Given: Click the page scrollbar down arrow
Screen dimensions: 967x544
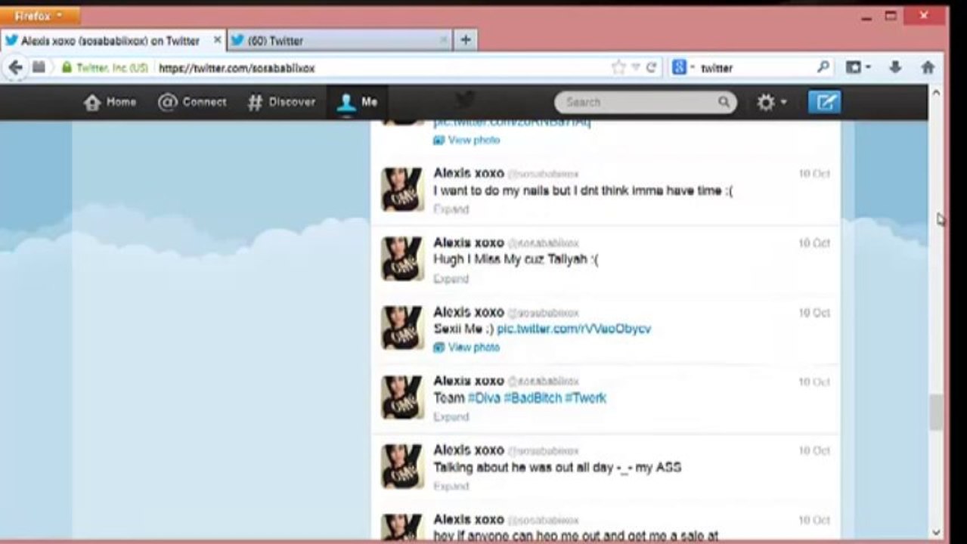Looking at the screenshot, I should [936, 532].
